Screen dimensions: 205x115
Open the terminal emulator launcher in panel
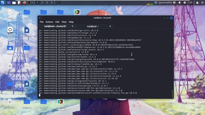29,3
